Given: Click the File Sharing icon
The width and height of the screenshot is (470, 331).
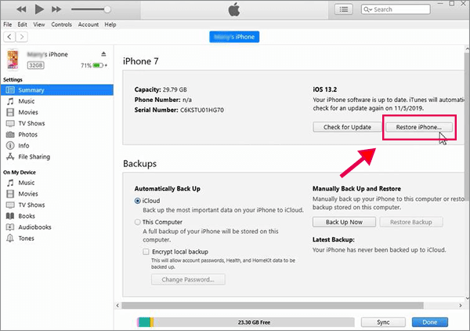Looking at the screenshot, I should click(10, 157).
